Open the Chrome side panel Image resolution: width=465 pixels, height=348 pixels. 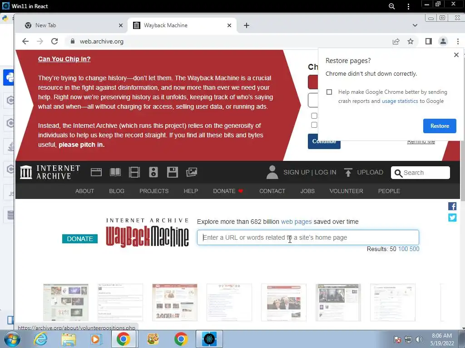tap(429, 41)
